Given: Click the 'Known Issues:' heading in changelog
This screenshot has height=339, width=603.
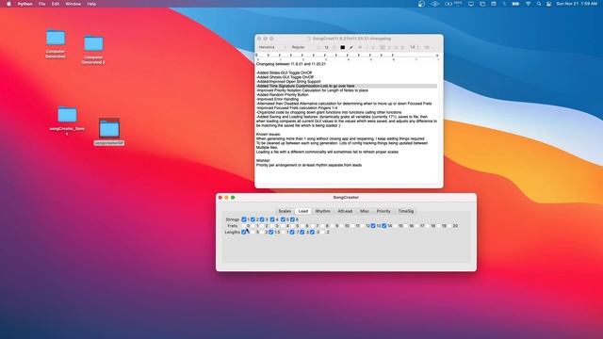Looking at the screenshot, I should pyautogui.click(x=269, y=134).
